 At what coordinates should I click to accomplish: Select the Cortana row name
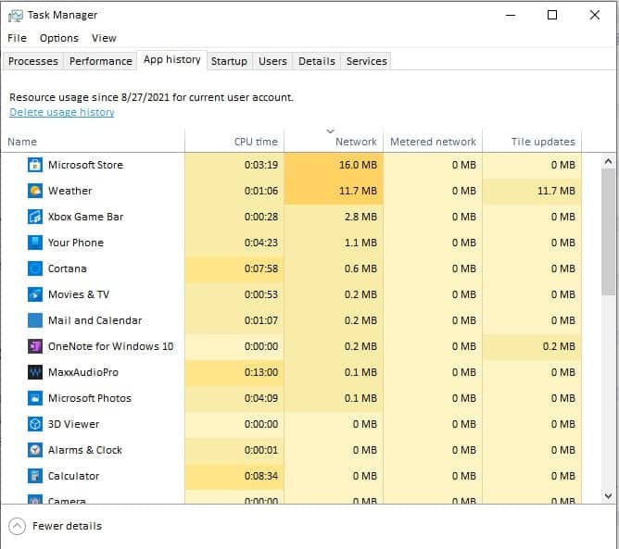[68, 268]
